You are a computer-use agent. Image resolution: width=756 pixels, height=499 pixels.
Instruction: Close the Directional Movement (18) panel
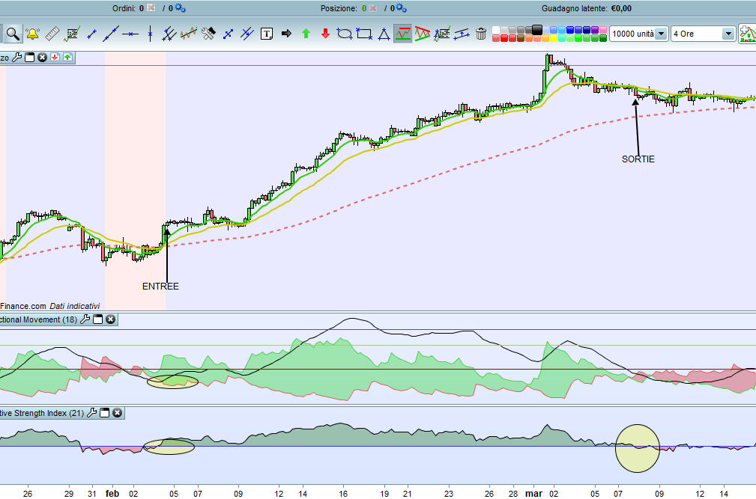[110, 319]
